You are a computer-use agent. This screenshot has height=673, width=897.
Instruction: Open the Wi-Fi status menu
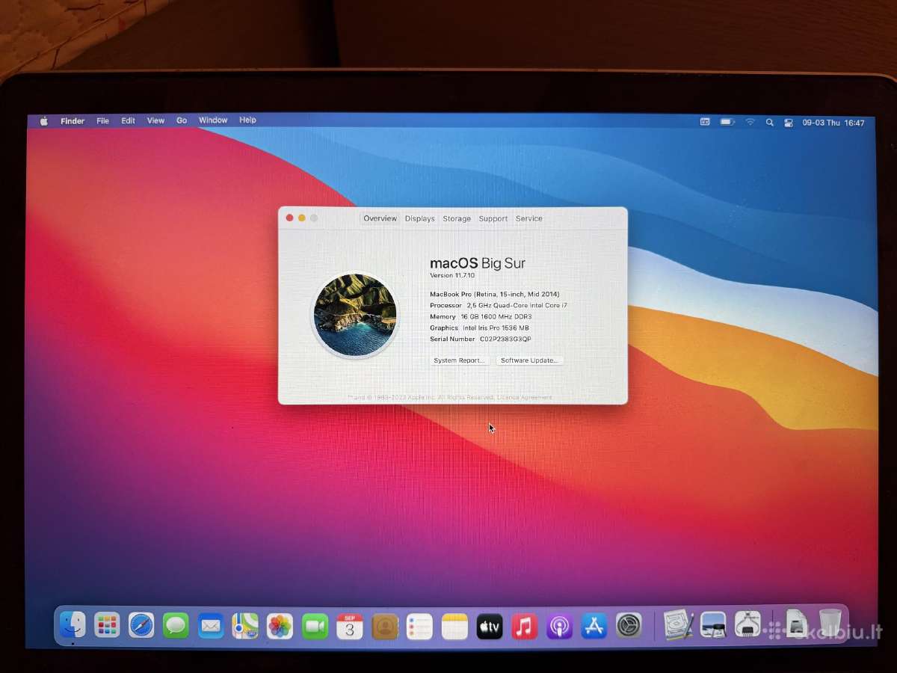pos(750,122)
